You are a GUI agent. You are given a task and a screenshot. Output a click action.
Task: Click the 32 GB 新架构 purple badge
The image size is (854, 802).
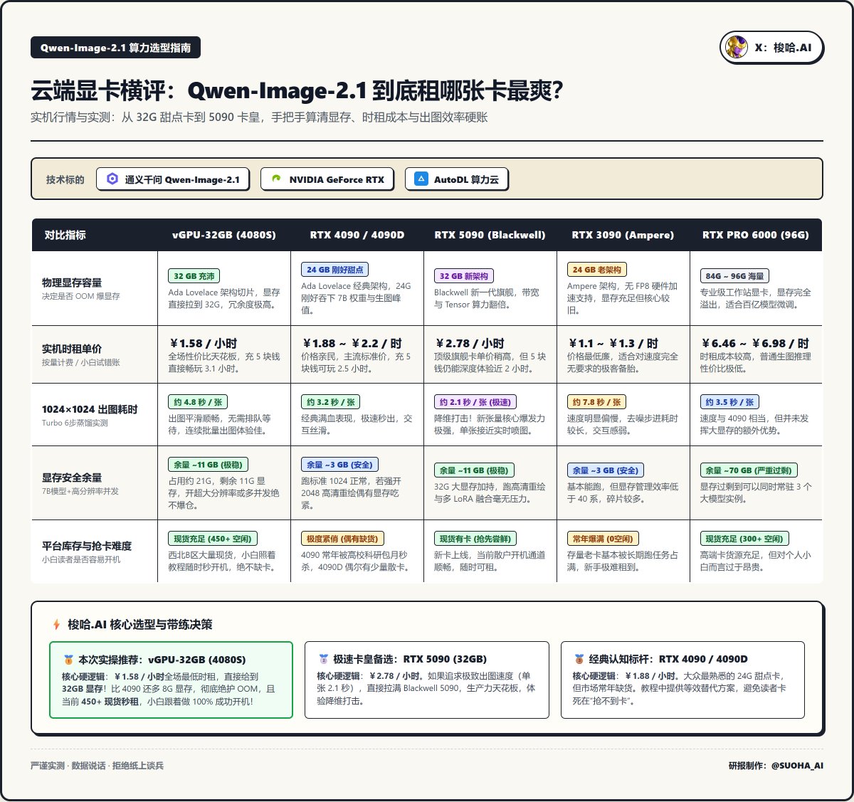(465, 276)
